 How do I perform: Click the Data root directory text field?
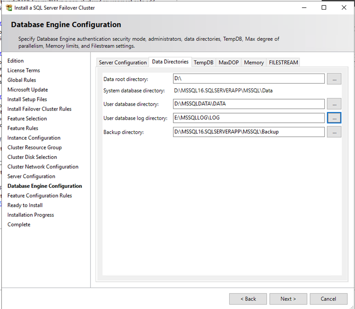click(249, 79)
